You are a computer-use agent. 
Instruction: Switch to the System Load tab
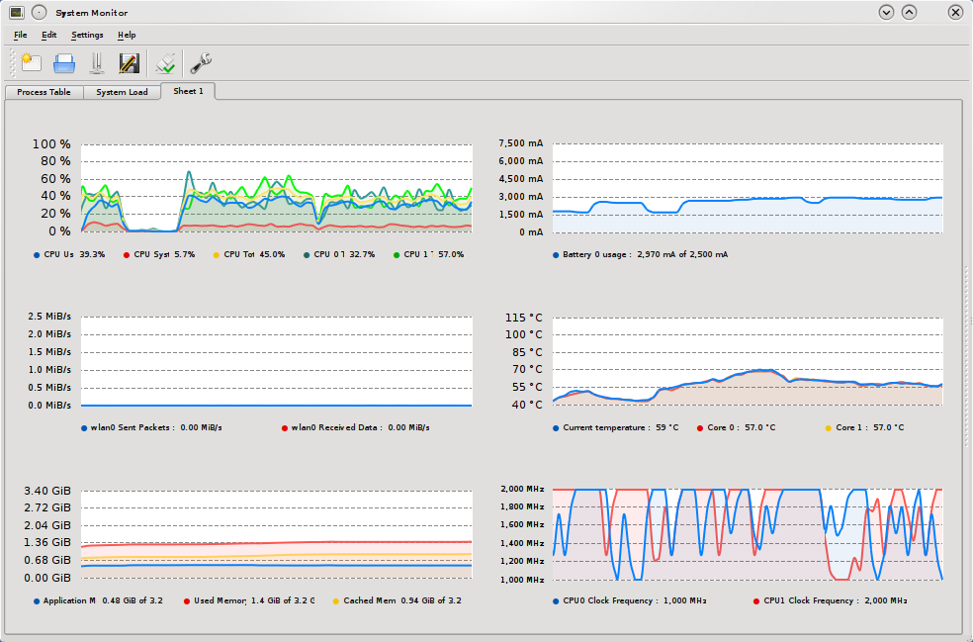click(x=122, y=92)
